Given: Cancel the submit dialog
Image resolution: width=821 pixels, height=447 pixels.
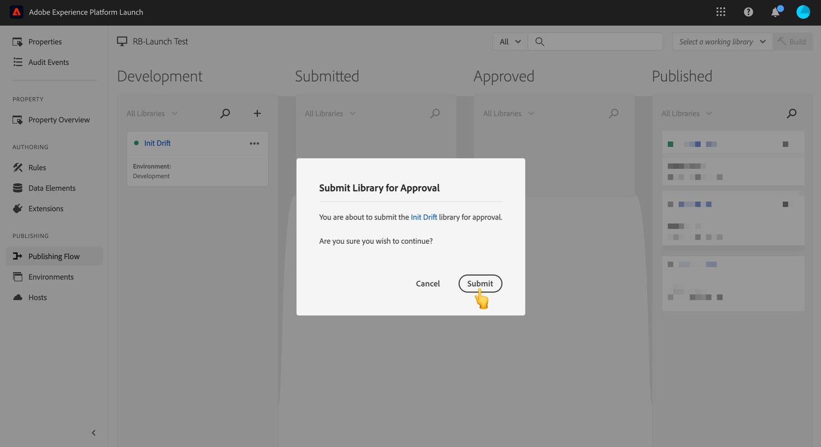Looking at the screenshot, I should [x=428, y=284].
